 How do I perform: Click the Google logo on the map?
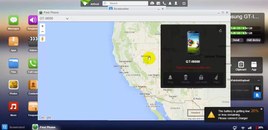click(x=45, y=117)
